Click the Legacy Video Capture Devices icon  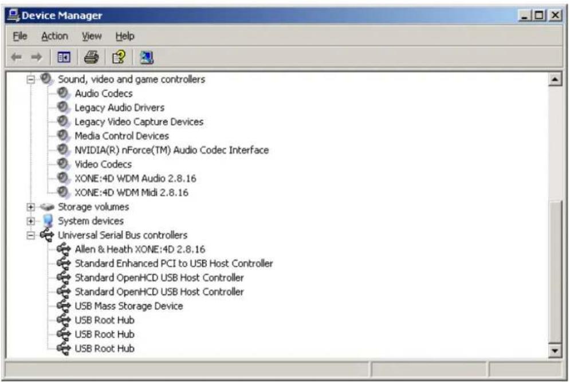tap(64, 121)
